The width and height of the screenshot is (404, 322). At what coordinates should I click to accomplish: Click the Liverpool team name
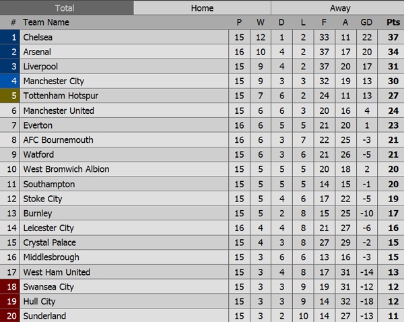pos(40,67)
